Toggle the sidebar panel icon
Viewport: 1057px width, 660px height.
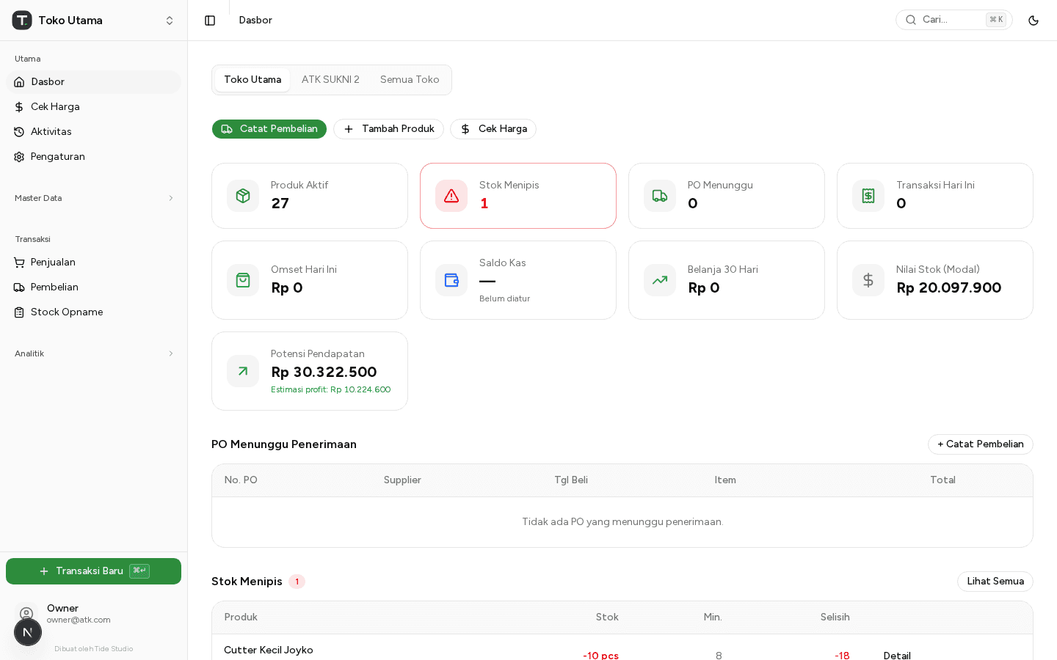210,21
